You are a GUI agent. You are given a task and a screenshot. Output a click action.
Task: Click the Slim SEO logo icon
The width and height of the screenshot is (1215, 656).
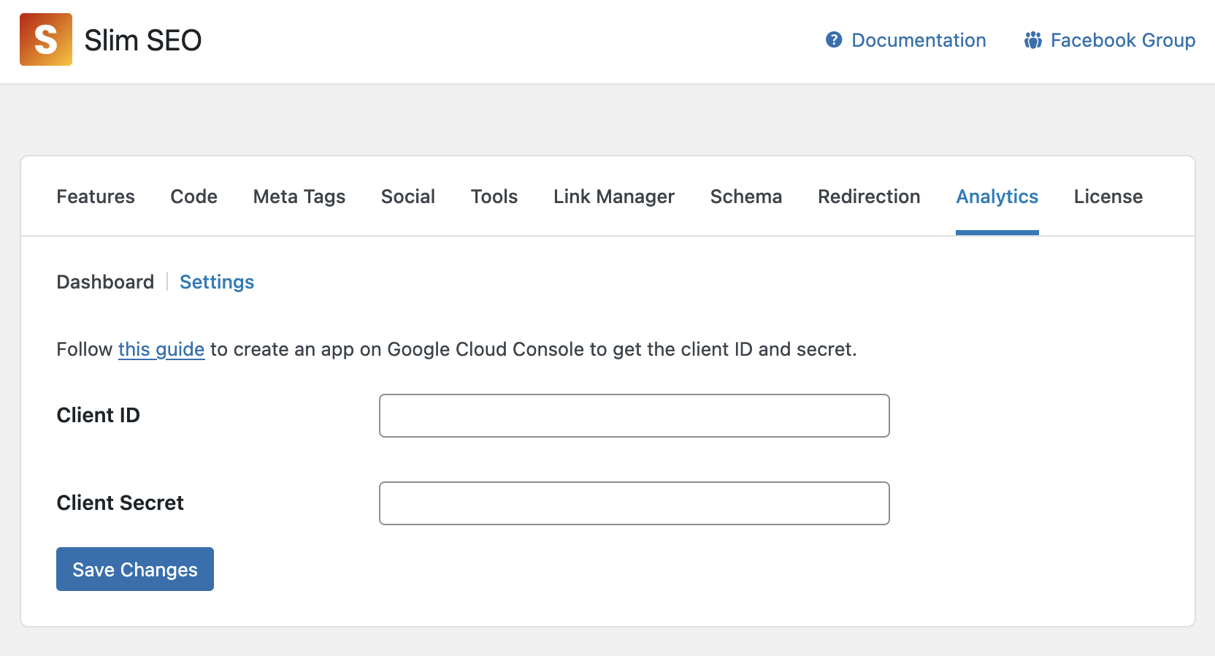(46, 39)
